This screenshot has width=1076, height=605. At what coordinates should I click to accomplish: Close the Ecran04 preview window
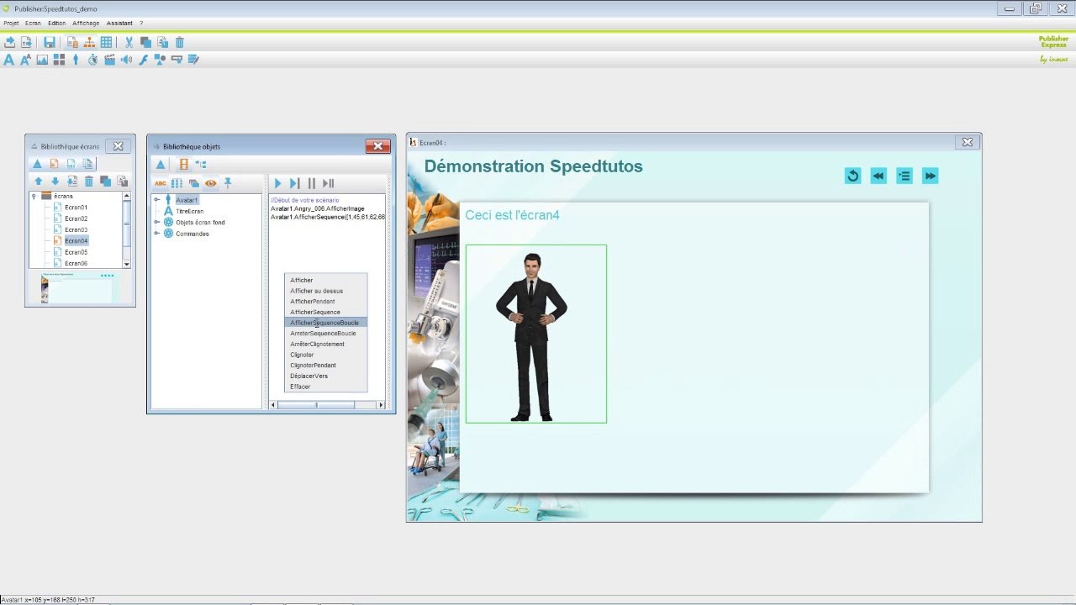(967, 143)
